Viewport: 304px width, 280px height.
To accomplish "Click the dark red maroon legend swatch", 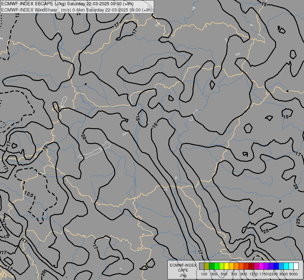I will (251, 266).
